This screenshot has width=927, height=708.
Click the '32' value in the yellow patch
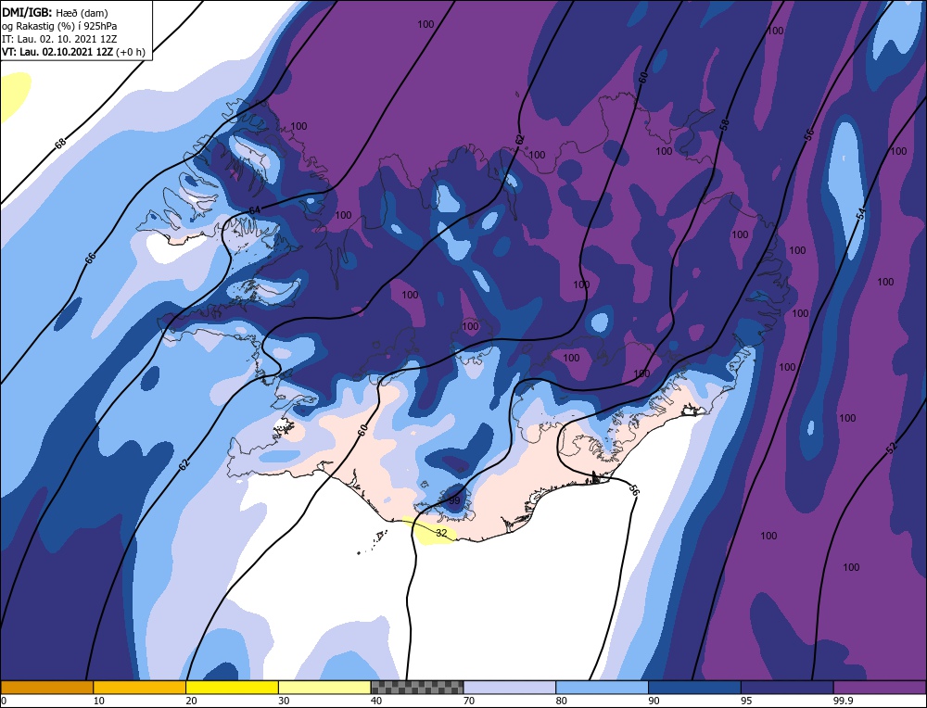[441, 533]
